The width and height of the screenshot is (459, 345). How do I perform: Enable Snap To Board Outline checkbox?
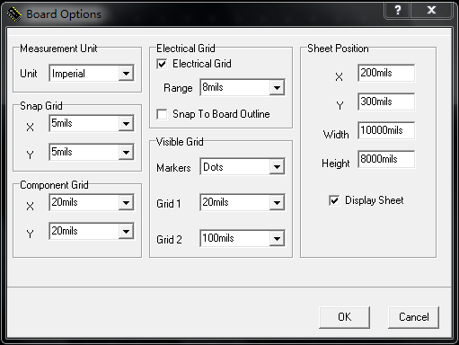162,114
